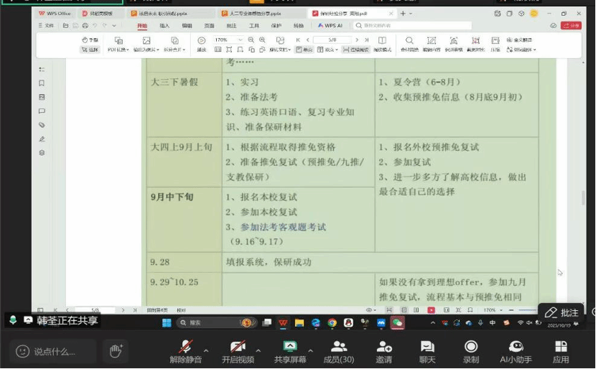Open 共享屏幕 screen sharing
Viewport: 596px width, 369px height.
point(290,352)
